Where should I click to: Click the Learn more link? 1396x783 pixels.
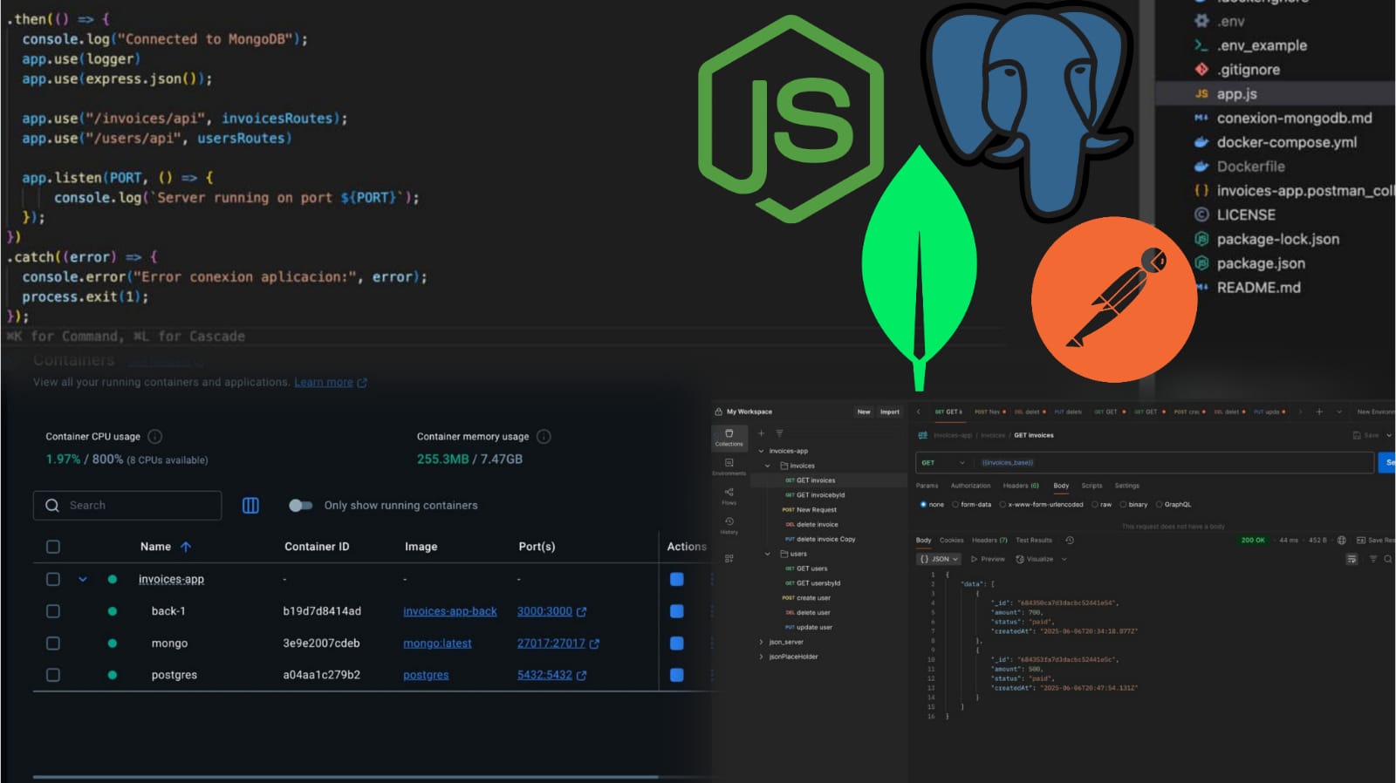pos(324,382)
